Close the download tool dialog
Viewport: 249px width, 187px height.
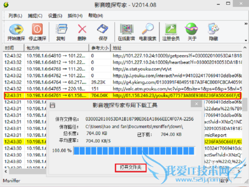196,104
